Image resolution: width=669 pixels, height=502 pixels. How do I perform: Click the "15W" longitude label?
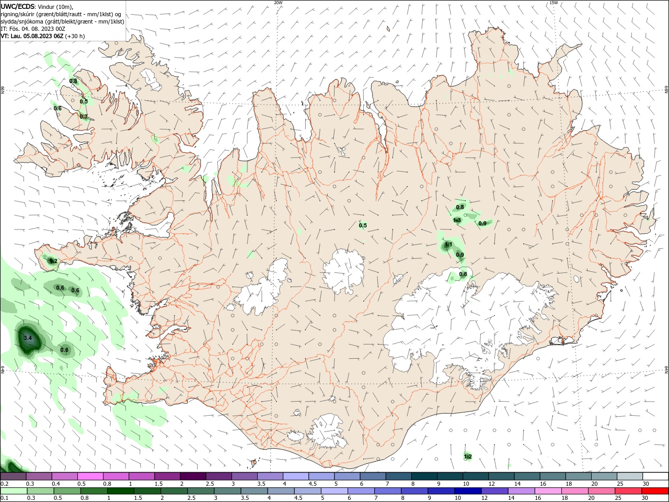(553, 3)
